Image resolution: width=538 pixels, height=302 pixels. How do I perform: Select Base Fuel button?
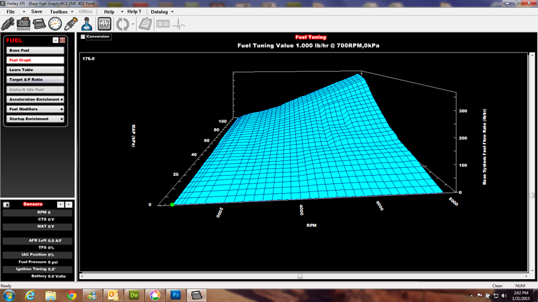click(35, 50)
